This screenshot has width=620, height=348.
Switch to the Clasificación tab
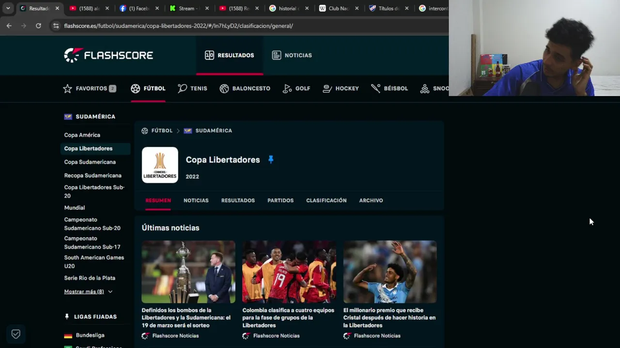(326, 200)
